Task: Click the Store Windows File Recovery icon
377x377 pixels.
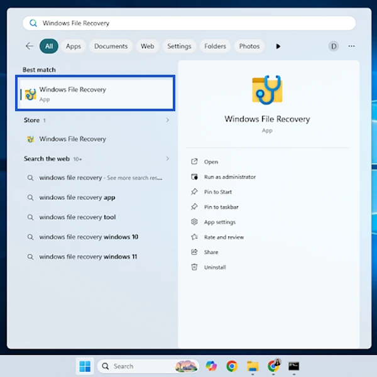Action: [30, 139]
